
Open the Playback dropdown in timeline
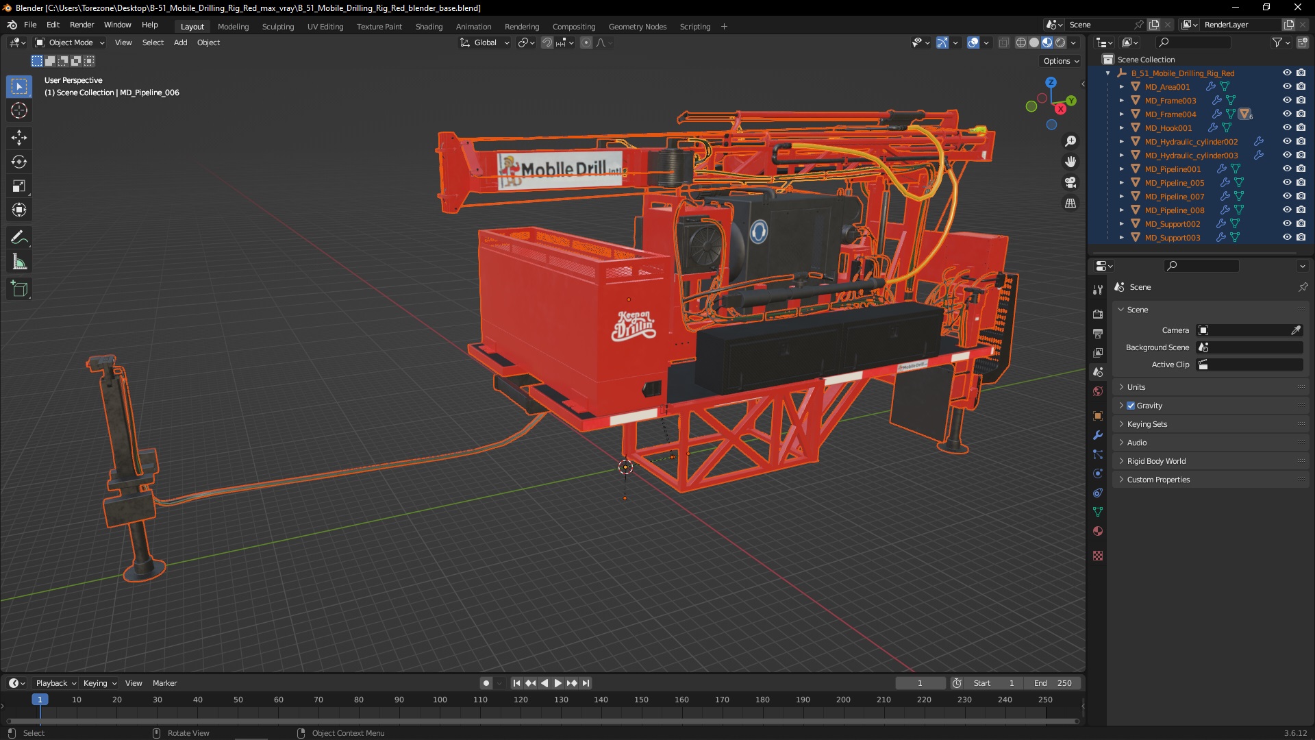point(55,683)
